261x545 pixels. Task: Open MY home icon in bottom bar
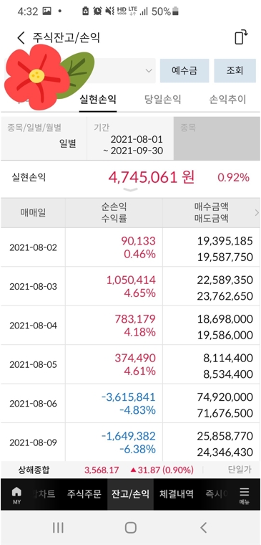(x=16, y=495)
